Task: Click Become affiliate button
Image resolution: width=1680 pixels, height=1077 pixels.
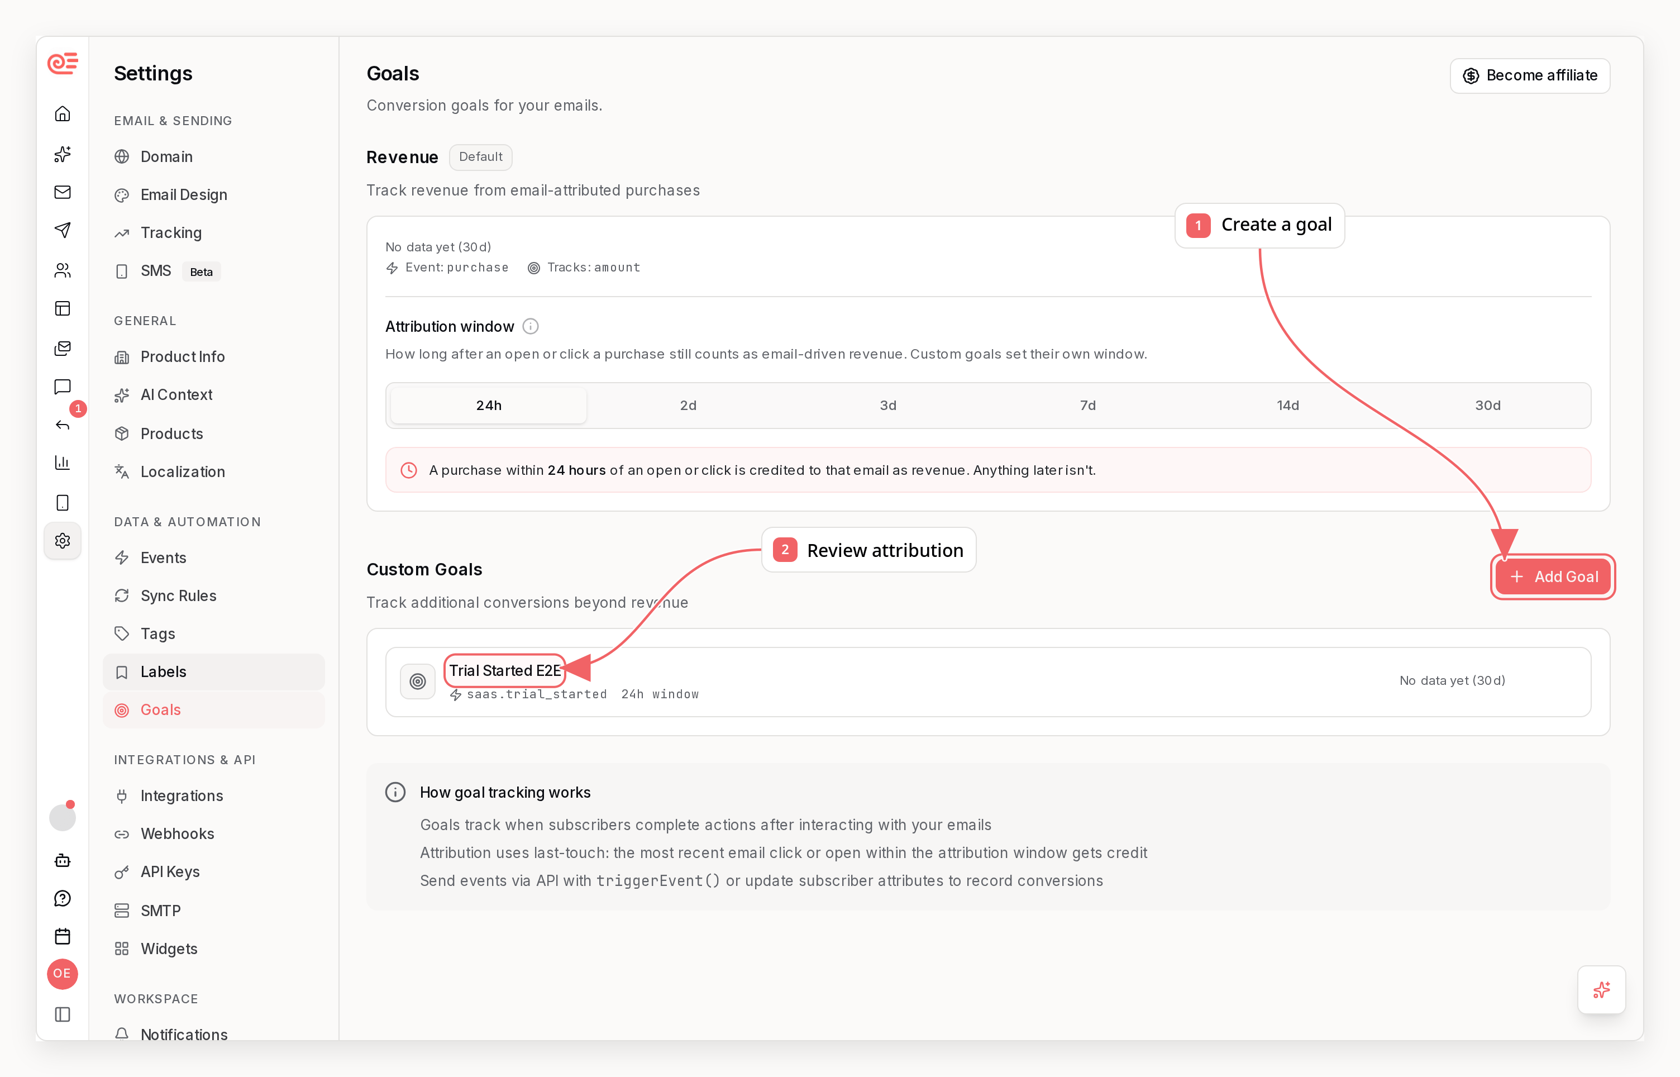Action: coord(1530,75)
